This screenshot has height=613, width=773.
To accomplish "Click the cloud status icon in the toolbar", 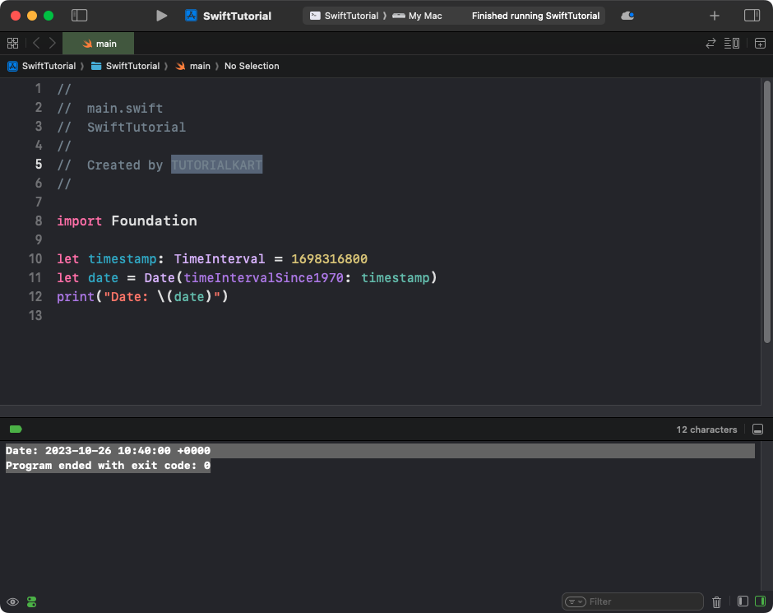I will click(x=627, y=16).
